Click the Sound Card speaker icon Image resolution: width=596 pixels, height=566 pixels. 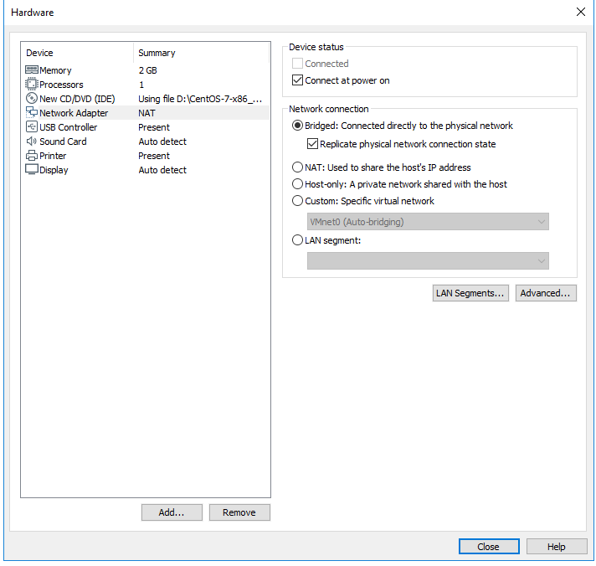(x=32, y=141)
